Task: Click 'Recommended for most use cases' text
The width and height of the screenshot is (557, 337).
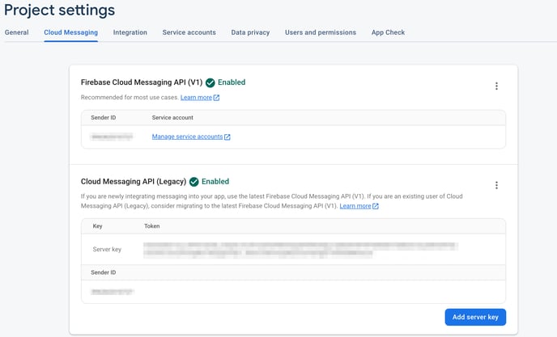Action: click(x=130, y=97)
